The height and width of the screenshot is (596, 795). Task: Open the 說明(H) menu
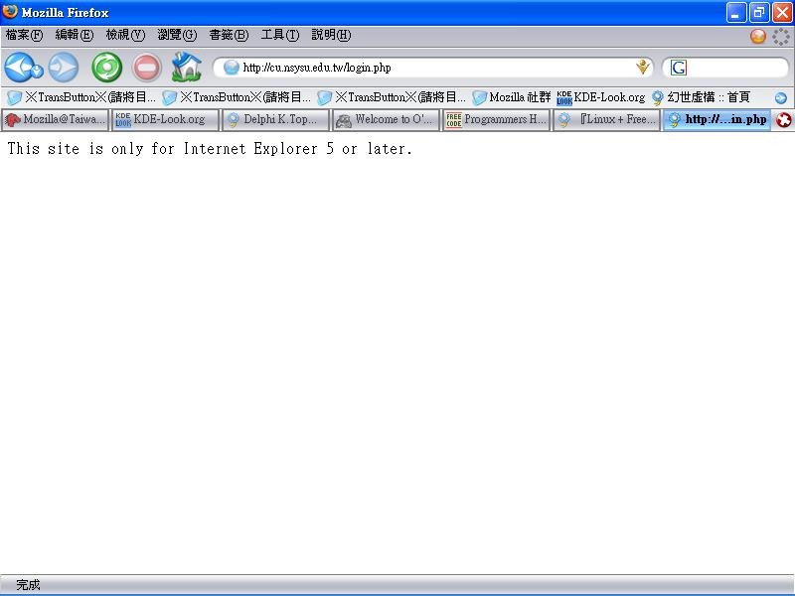[x=331, y=35]
